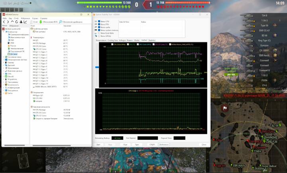Screen dimensions: 287x173
Task: Open the Сервис menu
Action: click(35, 18)
